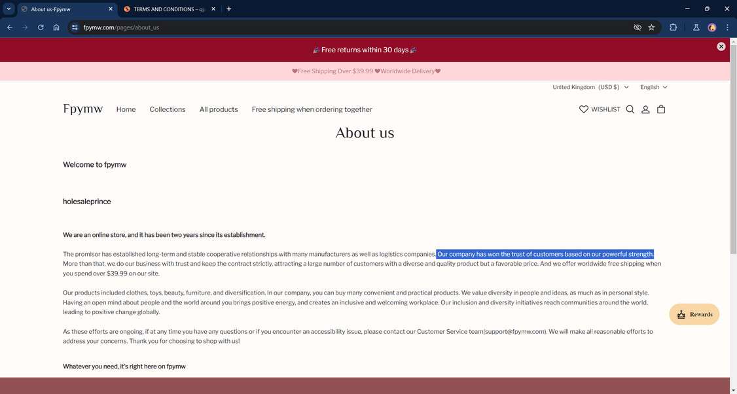Open the shopping bag icon
The height and width of the screenshot is (394, 737).
click(661, 109)
